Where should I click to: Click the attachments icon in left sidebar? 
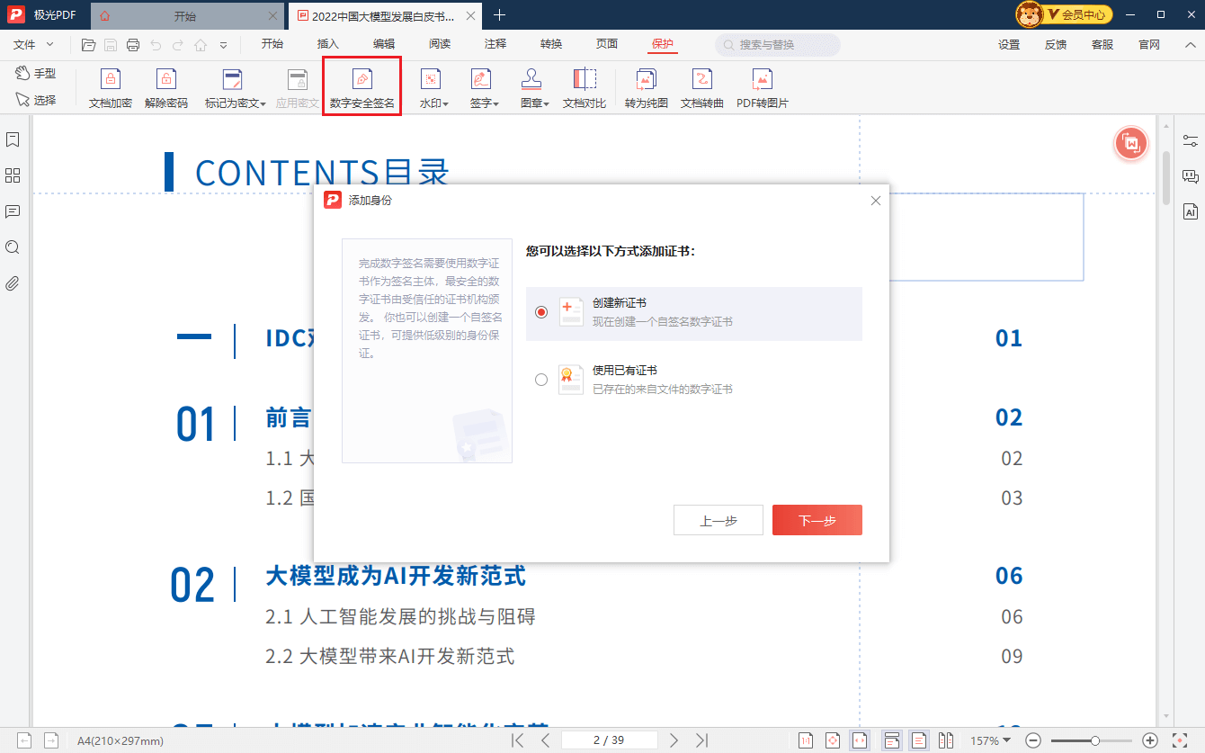coord(13,283)
